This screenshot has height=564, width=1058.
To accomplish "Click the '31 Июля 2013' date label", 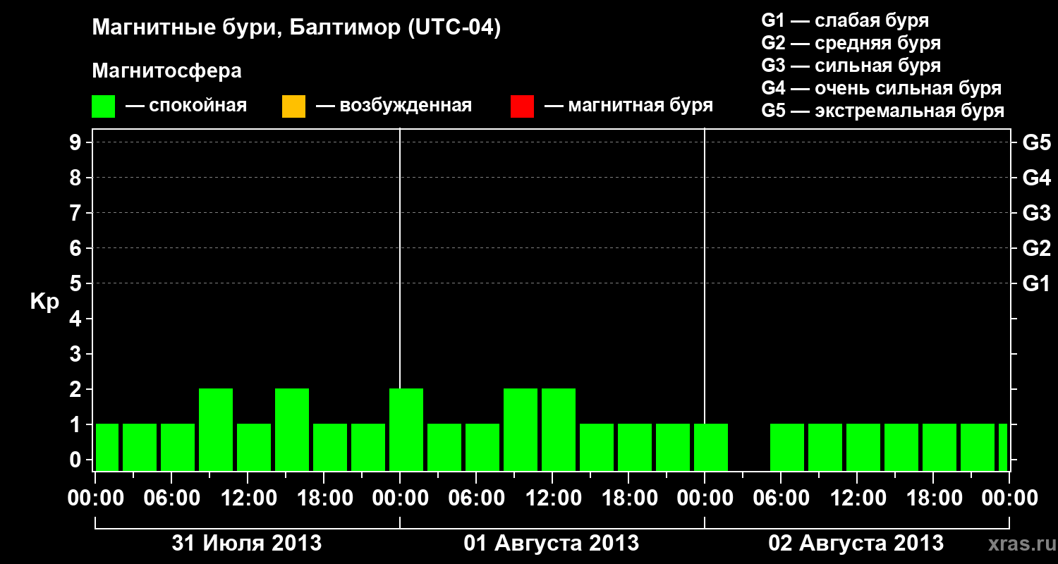I will (247, 544).
